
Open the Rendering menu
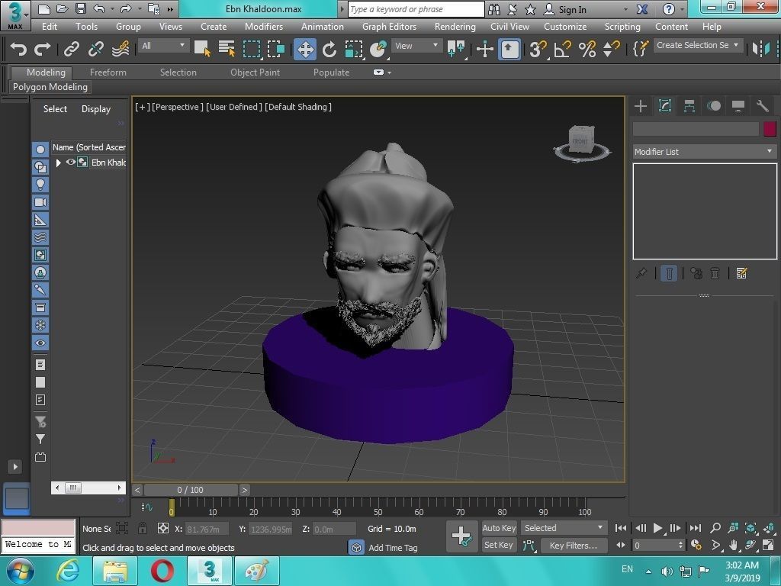coord(455,27)
